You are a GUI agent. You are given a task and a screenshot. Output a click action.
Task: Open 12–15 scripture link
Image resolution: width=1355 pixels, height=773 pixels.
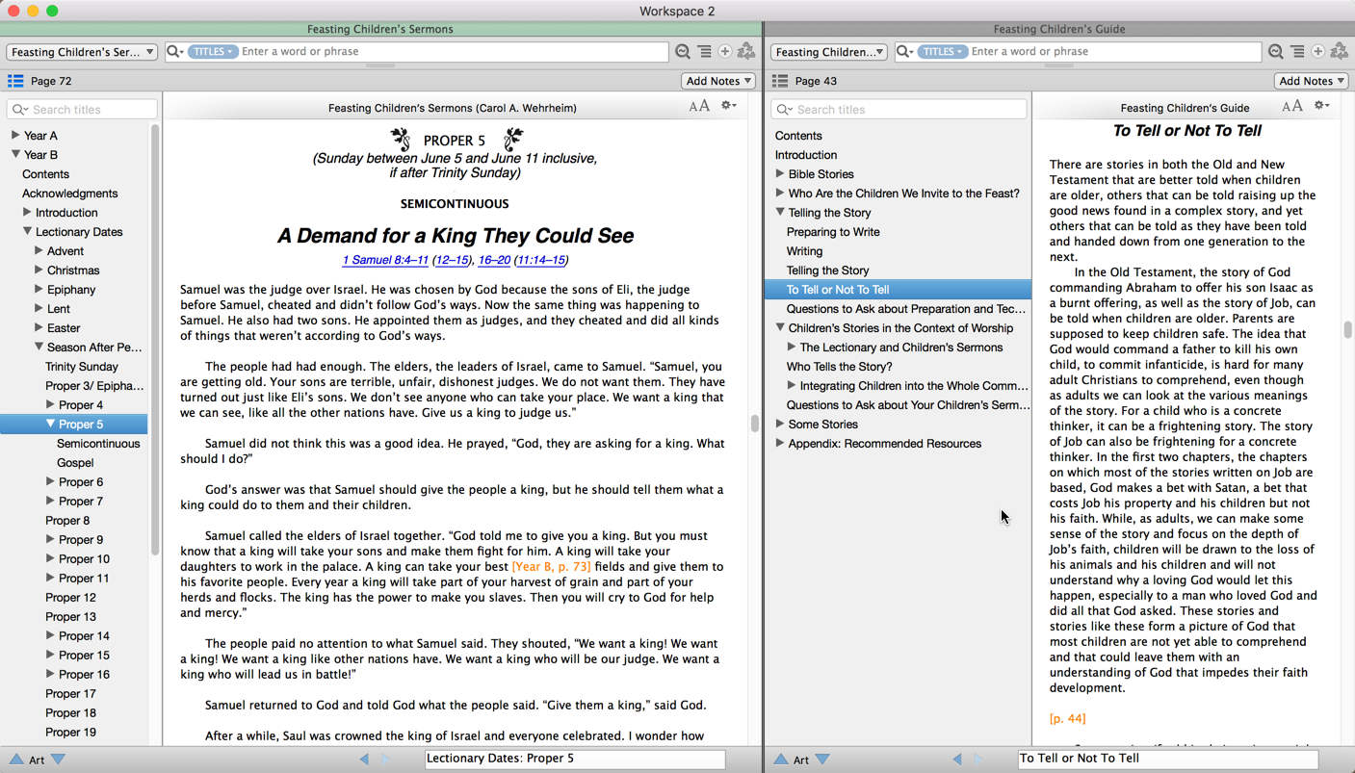pos(452,260)
